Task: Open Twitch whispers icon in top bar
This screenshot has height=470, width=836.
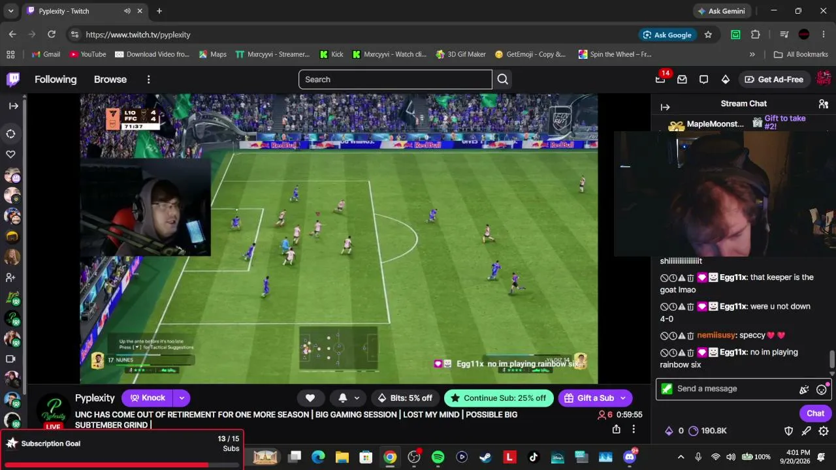Action: click(703, 80)
